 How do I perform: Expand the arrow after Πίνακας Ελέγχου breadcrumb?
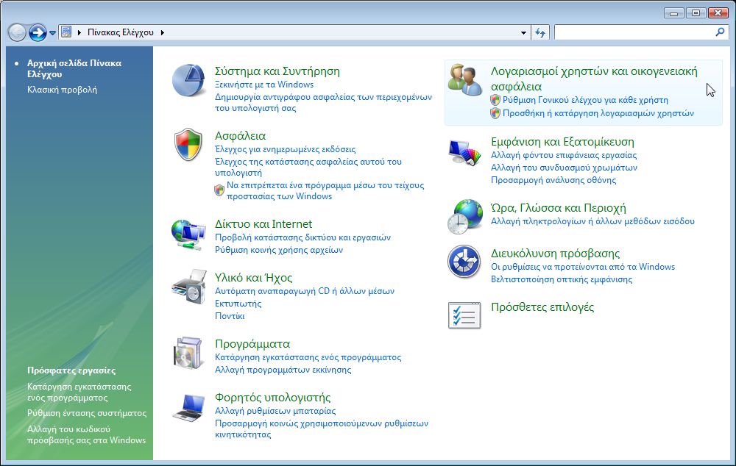coord(163,32)
